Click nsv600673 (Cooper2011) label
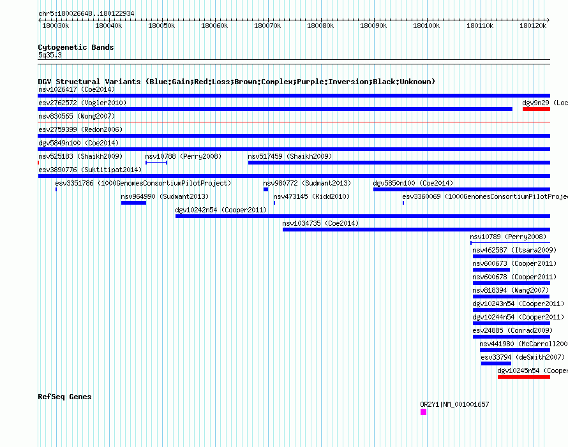568x447 pixels. pos(514,263)
